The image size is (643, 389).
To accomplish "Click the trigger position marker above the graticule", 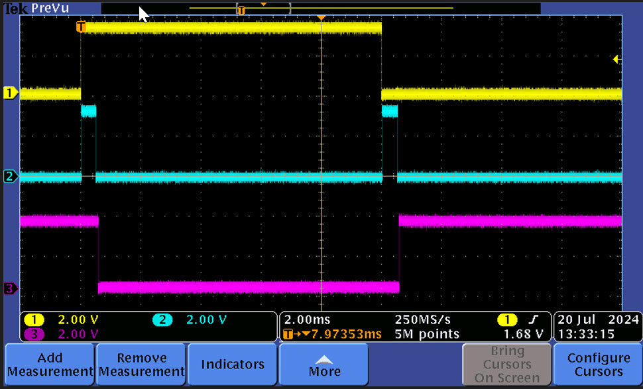I will [x=322, y=18].
